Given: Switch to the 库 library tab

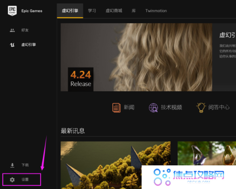Looking at the screenshot, I should (134, 11).
